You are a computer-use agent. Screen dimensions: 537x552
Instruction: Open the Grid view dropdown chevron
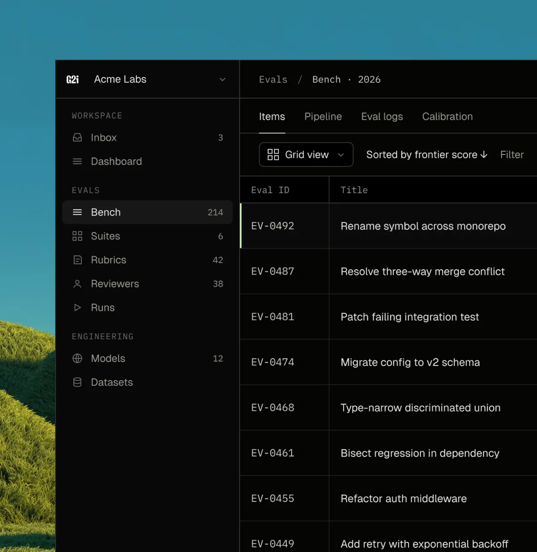[x=341, y=155]
